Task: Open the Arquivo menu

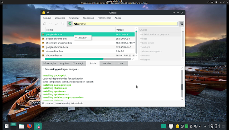Action: point(47,18)
